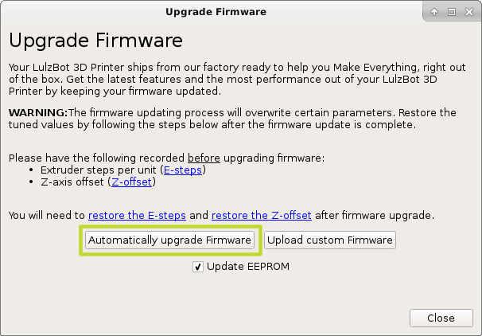Click the underlined word 'before'

point(204,158)
